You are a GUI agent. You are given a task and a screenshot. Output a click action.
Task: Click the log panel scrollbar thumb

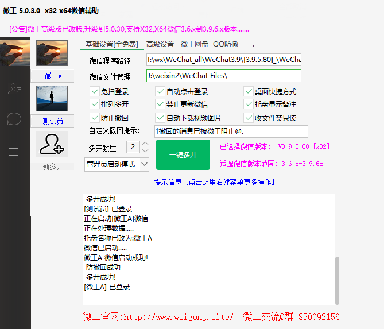pos(338,281)
